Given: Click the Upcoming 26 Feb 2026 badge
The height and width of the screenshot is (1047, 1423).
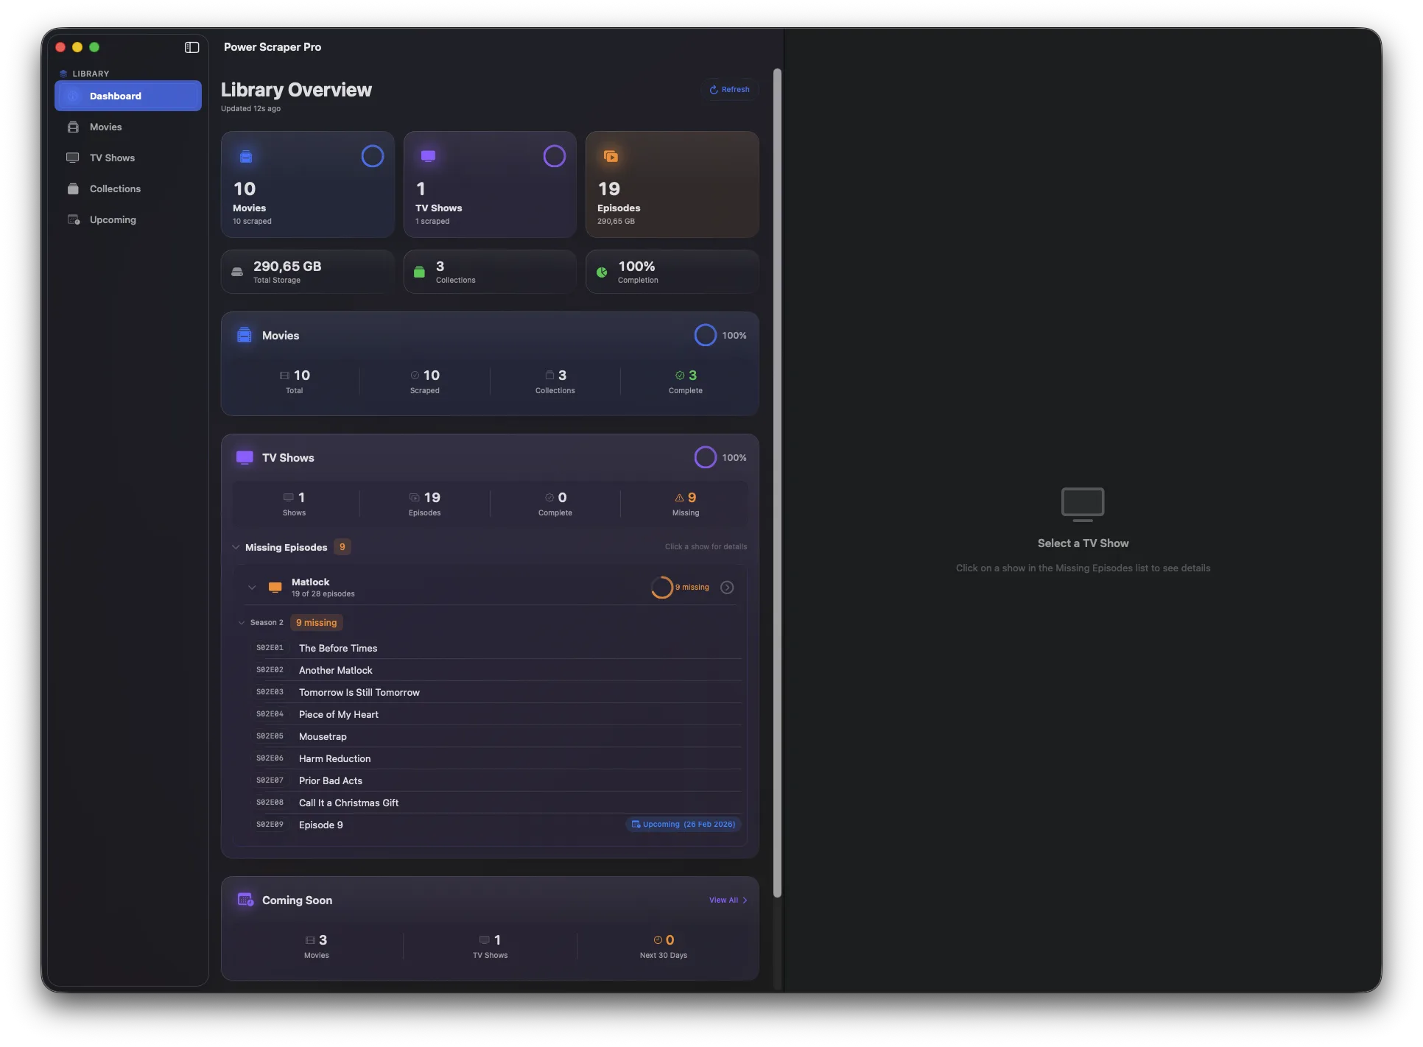Looking at the screenshot, I should 683,825.
